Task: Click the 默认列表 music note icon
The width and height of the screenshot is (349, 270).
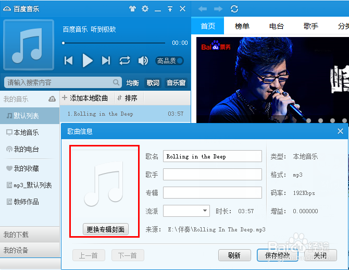Action: click(9, 116)
